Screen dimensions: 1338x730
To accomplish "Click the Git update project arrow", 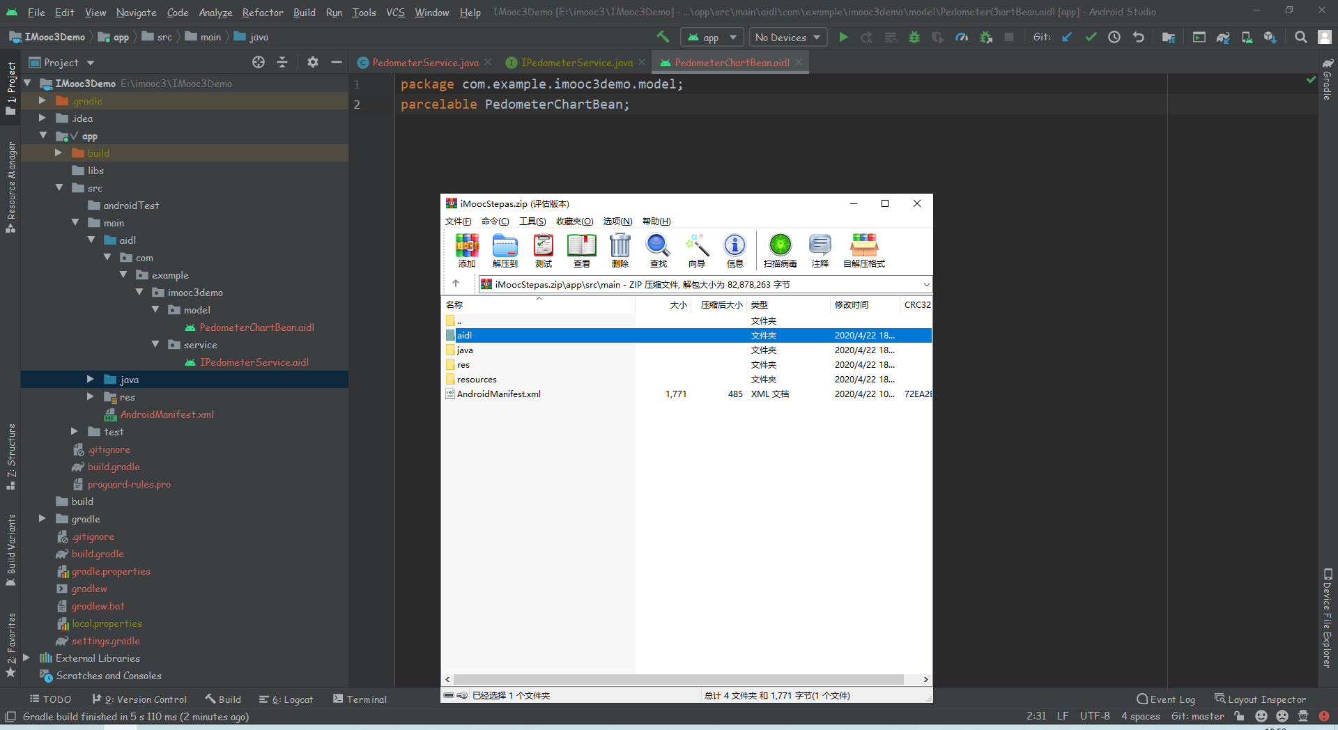I will tap(1067, 37).
